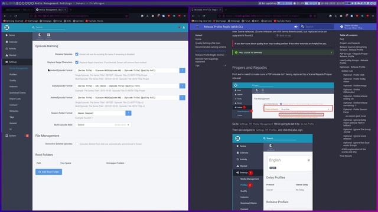Viewport: 378px width, 212px height.
Task: Jump to Propers and Repacks in table of contents
Action: [350, 43]
